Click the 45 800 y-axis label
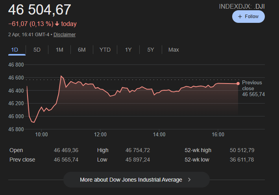This screenshot has width=279, height=195. (x=16, y=129)
